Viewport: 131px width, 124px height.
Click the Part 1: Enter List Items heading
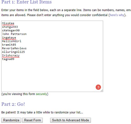(26, 2)
